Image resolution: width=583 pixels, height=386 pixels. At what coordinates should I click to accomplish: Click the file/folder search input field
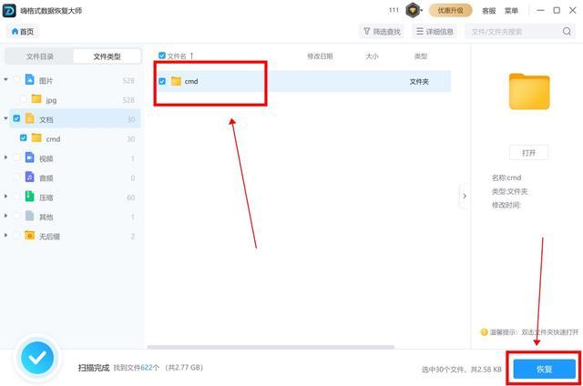pyautogui.click(x=510, y=32)
